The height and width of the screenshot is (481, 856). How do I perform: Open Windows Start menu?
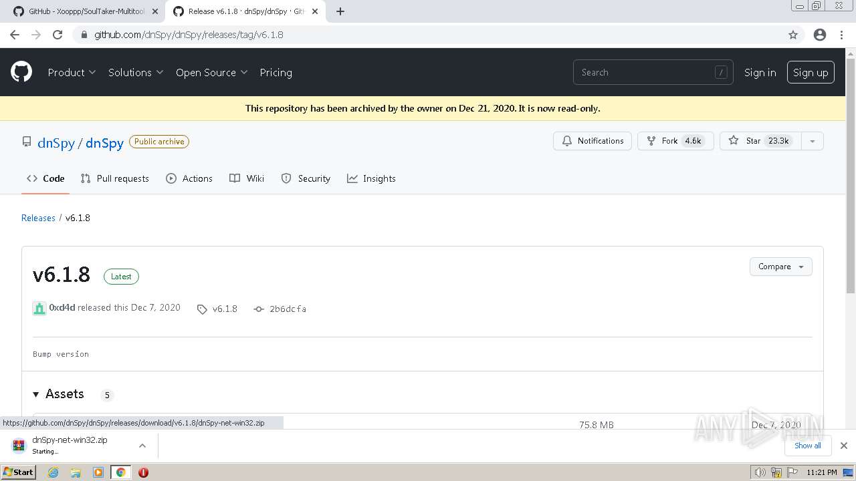[19, 472]
